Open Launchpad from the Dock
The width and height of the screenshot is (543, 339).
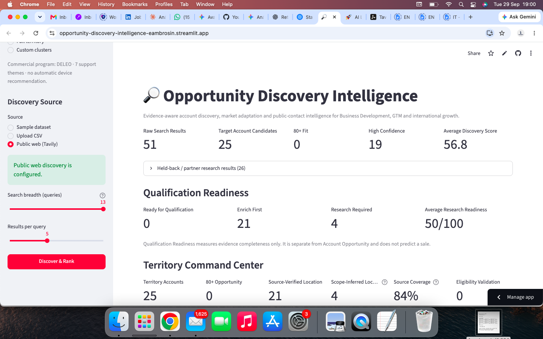144,321
